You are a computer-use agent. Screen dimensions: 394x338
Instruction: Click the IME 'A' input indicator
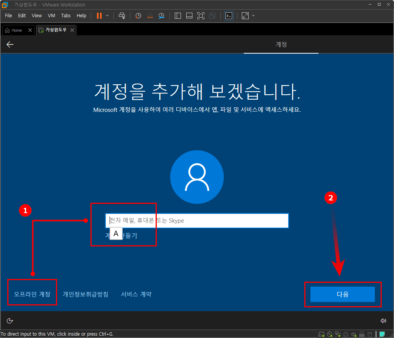click(116, 233)
